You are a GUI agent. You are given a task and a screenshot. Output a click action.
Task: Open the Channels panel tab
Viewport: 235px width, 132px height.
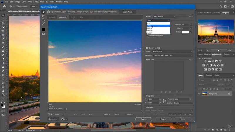click(x=209, y=75)
